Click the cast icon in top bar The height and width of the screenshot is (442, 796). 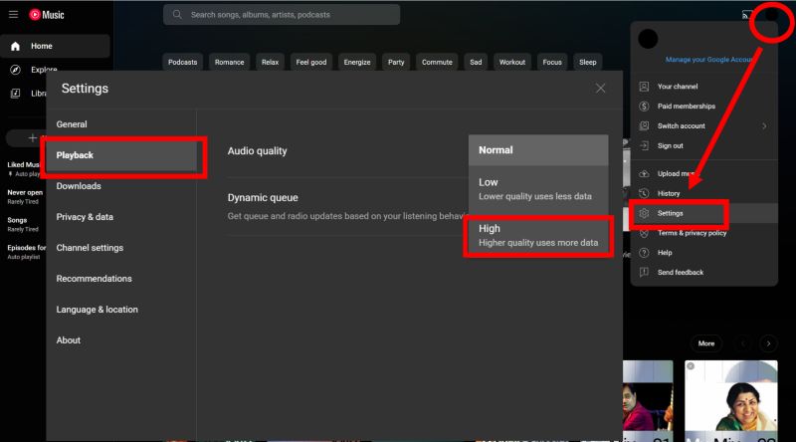(746, 15)
